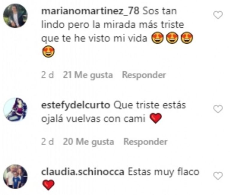Click the red heart emoji under claudia.schinocca's name
Viewport: 230px width, 195px height.
pyautogui.click(x=49, y=185)
